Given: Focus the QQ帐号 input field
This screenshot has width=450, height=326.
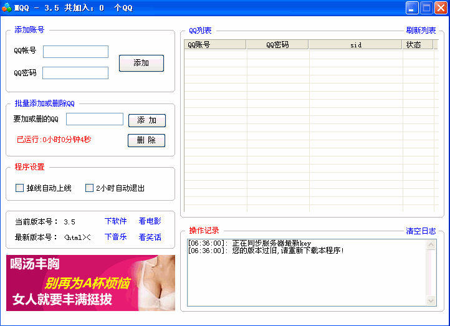Looking at the screenshot, I should [76, 52].
